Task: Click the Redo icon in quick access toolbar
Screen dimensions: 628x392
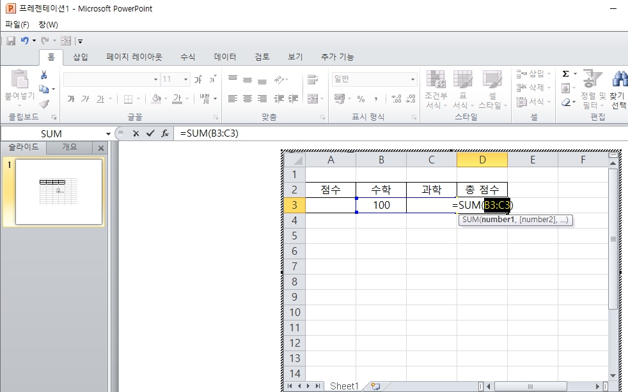Action: (x=45, y=40)
